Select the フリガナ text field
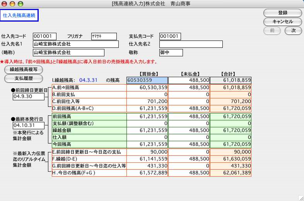304x201 pixels. point(104,36)
